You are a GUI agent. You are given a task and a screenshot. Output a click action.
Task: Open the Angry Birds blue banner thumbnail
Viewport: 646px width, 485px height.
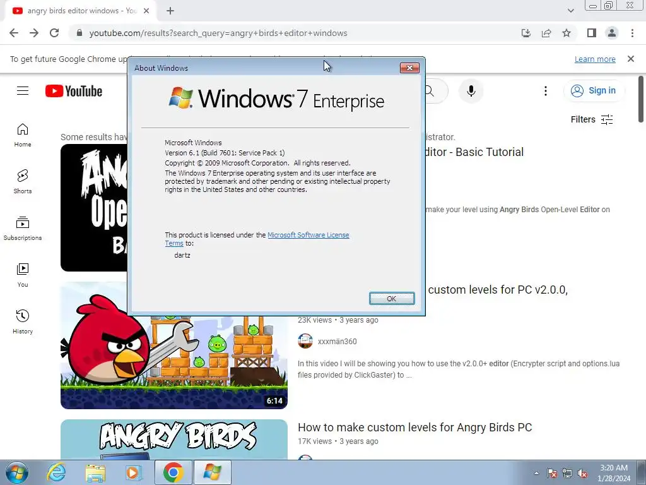point(174,440)
